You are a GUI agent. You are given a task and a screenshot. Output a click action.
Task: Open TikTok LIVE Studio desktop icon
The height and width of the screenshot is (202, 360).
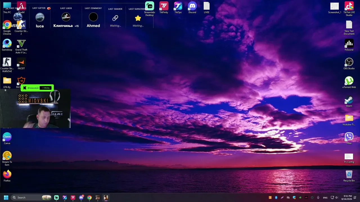click(349, 9)
